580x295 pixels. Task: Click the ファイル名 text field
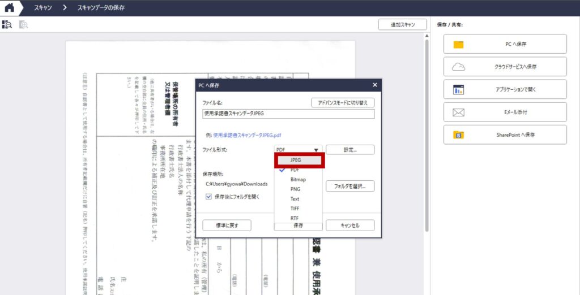point(288,114)
